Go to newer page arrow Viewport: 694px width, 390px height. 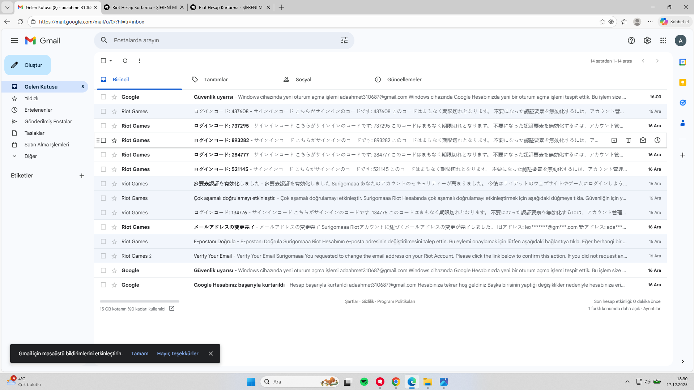coord(643,61)
